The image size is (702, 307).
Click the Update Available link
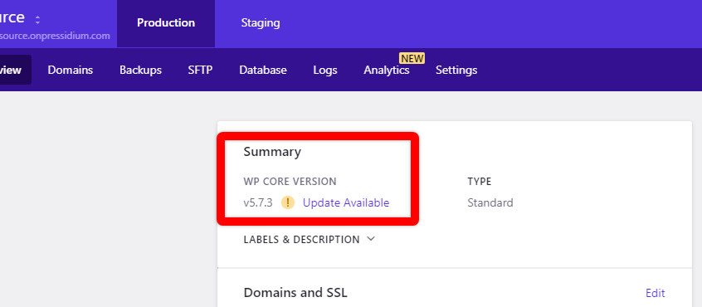tap(346, 202)
